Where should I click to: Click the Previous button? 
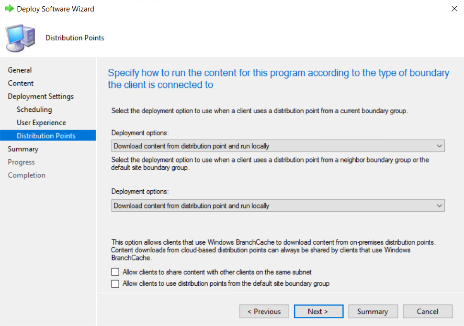(x=264, y=311)
